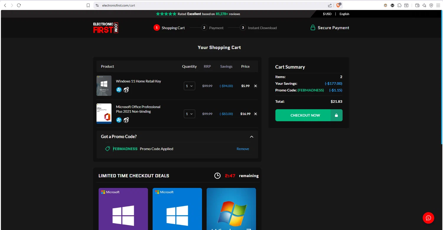
Task: Click the Secure Payment label
Action: (333, 28)
